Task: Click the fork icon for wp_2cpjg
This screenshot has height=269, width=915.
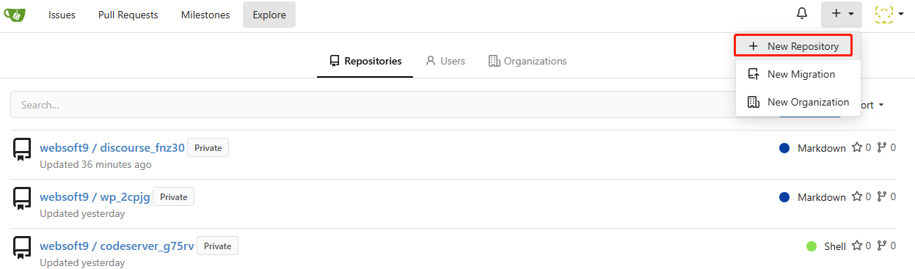Action: (882, 196)
